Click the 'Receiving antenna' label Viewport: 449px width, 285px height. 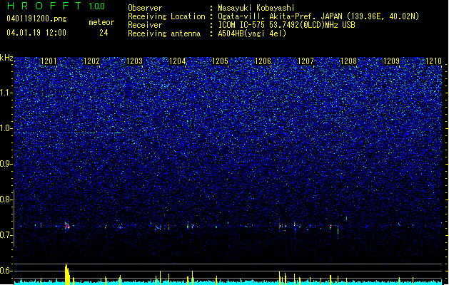[x=164, y=33]
